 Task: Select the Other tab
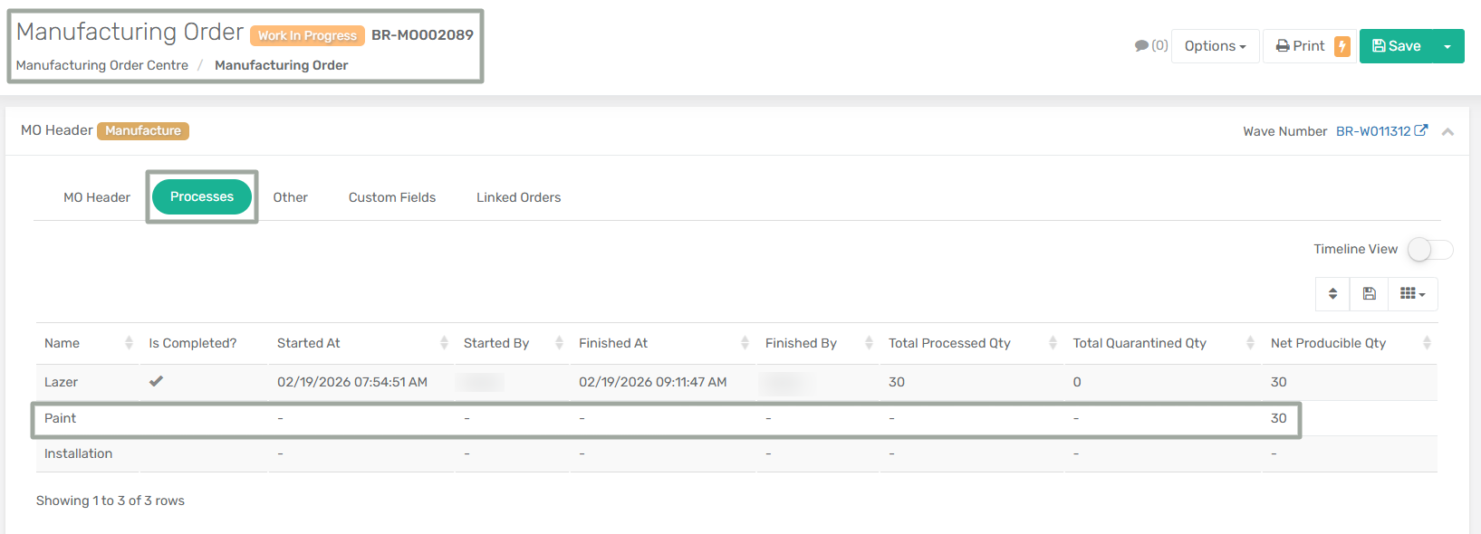[x=290, y=197]
